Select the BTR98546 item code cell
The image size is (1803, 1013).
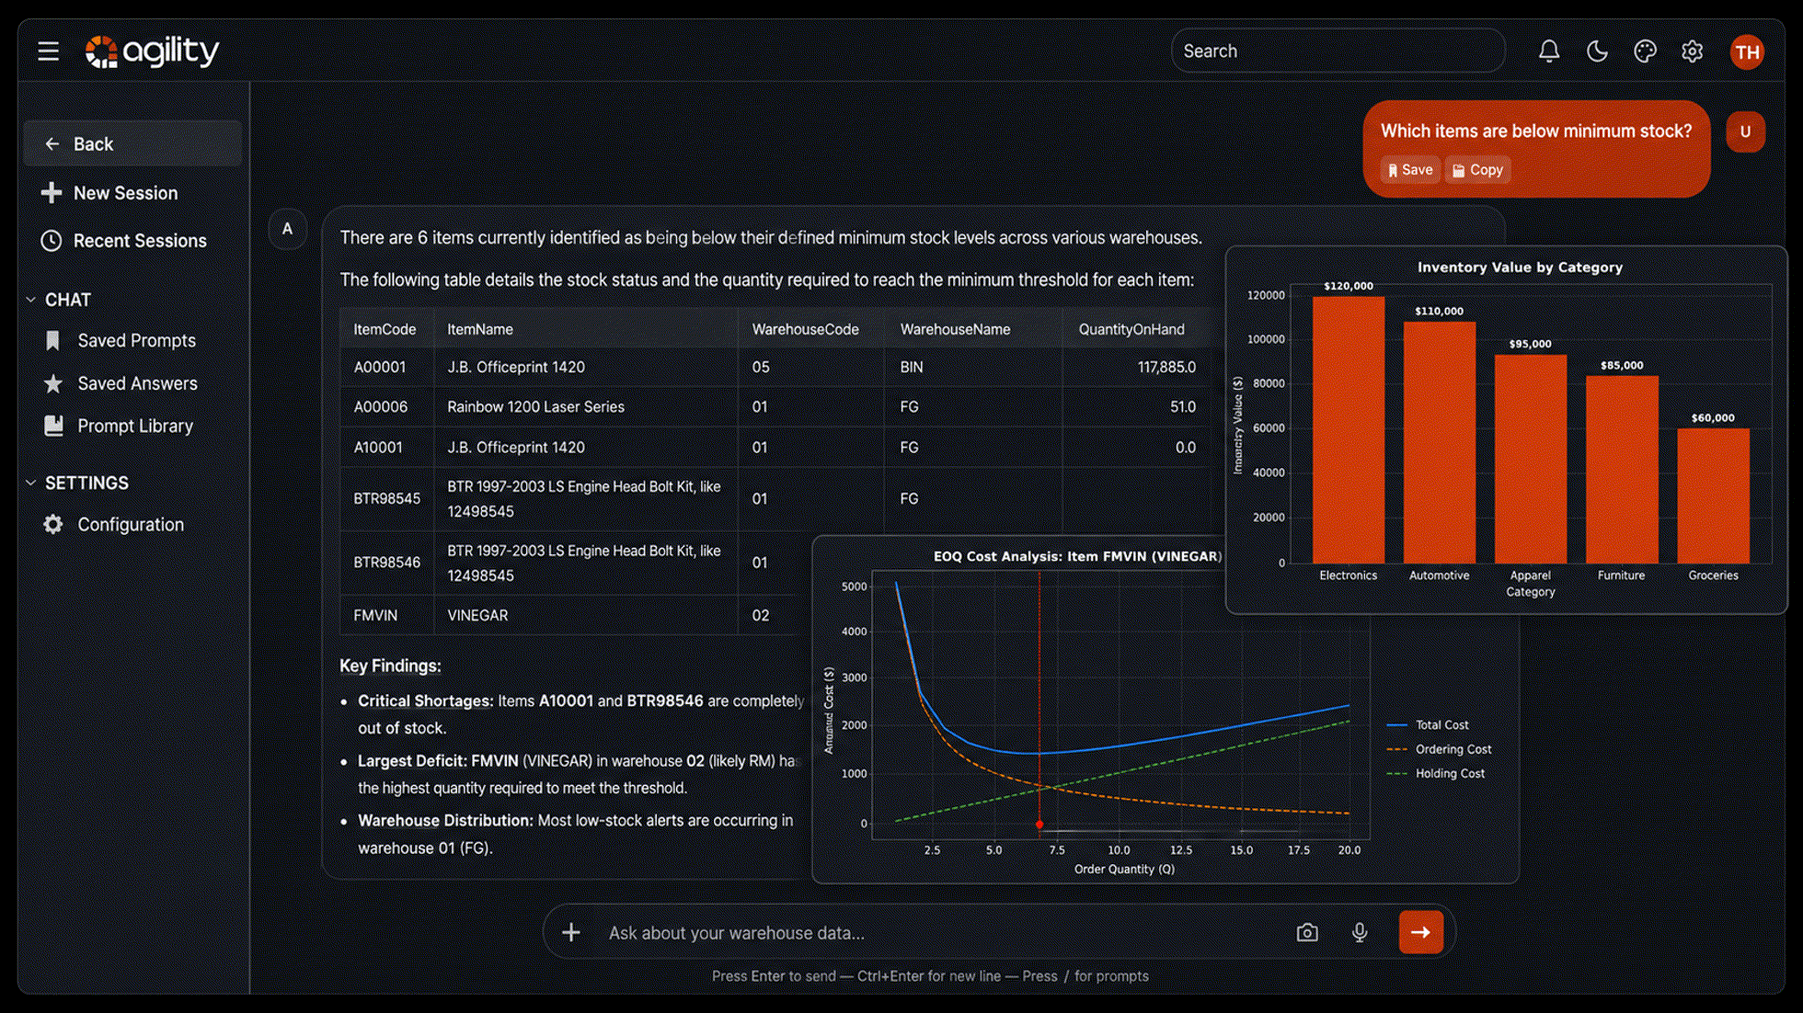[387, 563]
